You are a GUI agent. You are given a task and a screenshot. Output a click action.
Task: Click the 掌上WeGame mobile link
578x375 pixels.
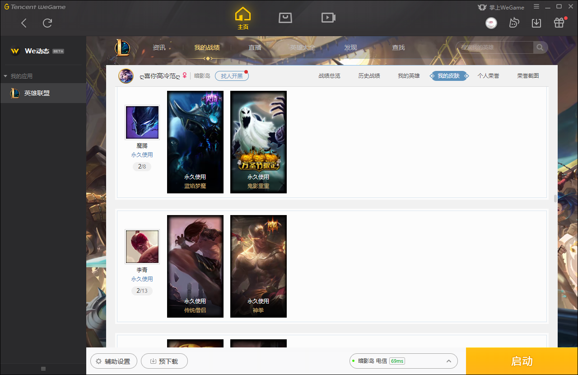(x=501, y=7)
